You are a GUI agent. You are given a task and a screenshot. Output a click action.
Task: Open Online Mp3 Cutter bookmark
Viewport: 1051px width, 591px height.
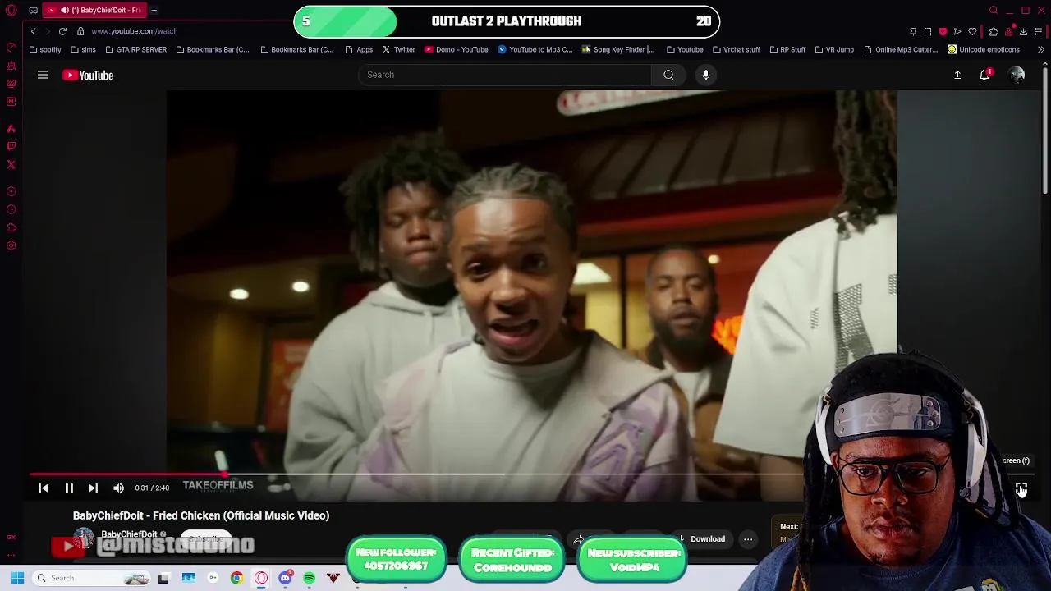click(x=901, y=49)
